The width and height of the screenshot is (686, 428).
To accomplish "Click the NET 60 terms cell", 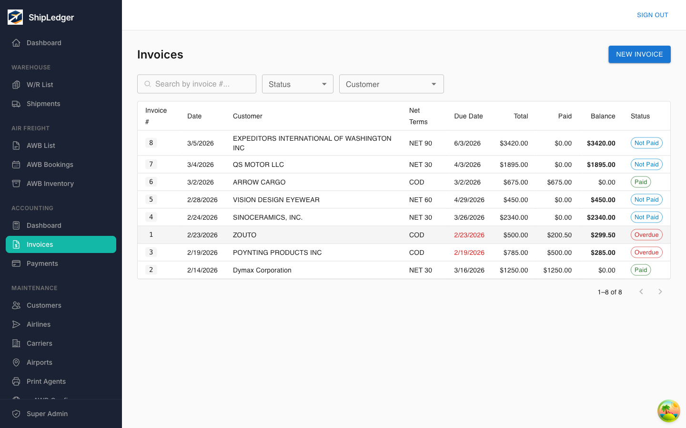I will 421,200.
